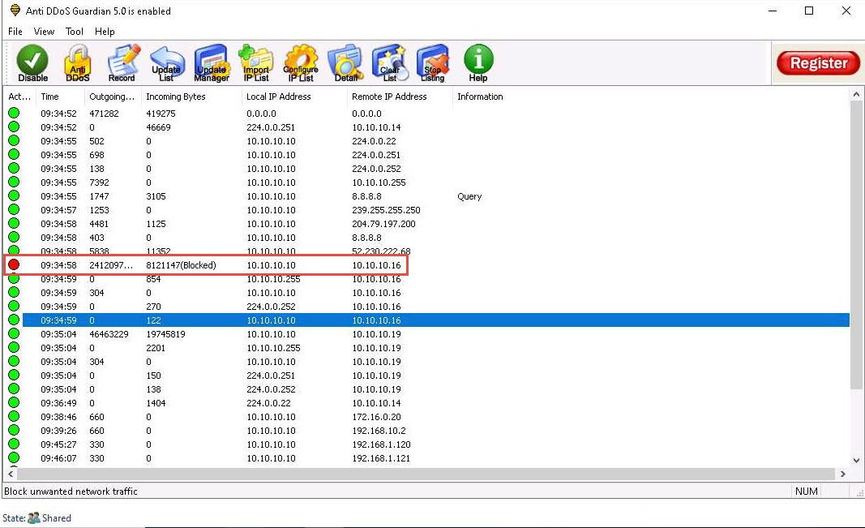Click the Record toolbar icon
The image size is (865, 528).
click(x=122, y=63)
